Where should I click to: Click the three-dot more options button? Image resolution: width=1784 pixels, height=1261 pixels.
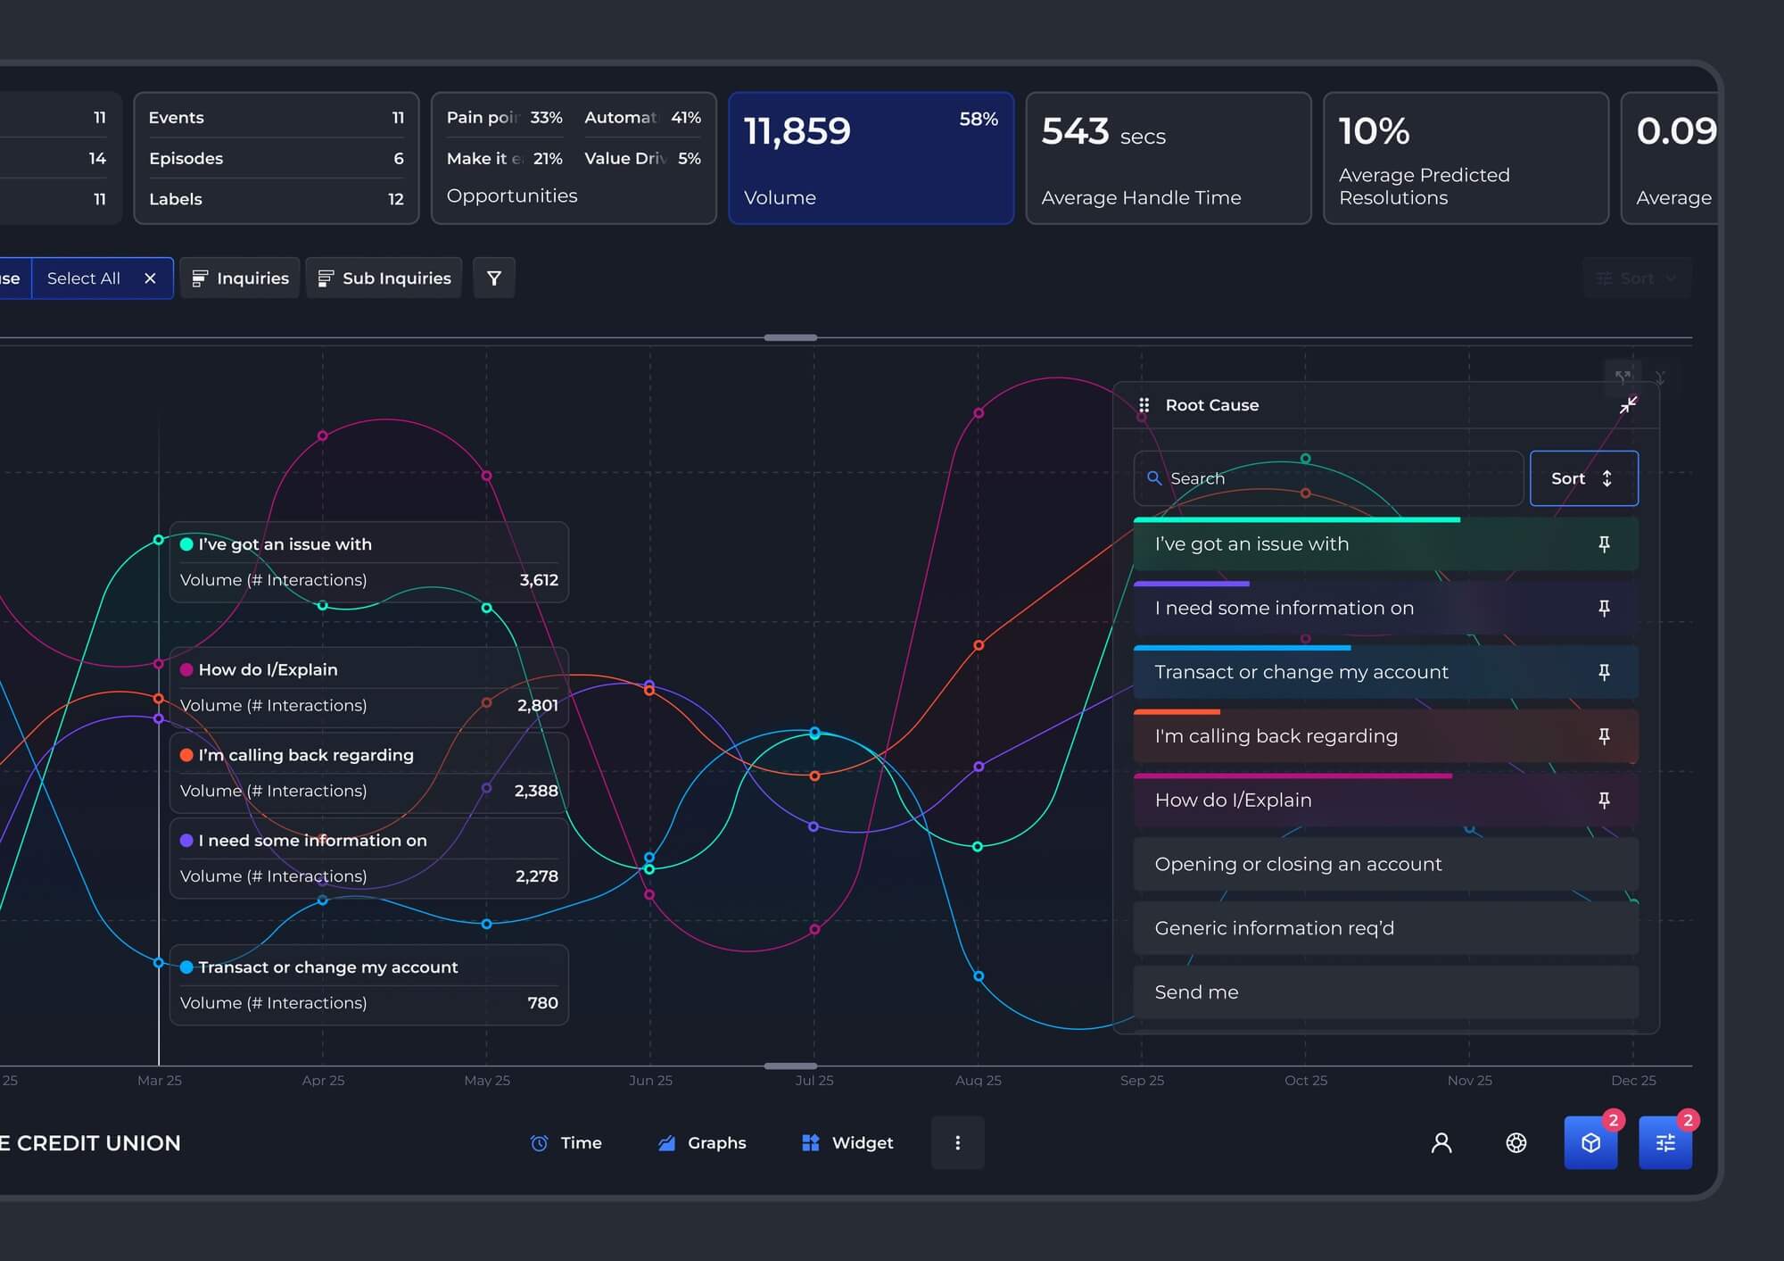click(958, 1143)
